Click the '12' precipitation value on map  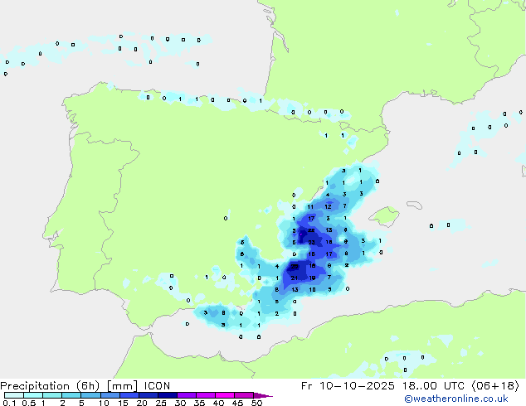(328, 206)
